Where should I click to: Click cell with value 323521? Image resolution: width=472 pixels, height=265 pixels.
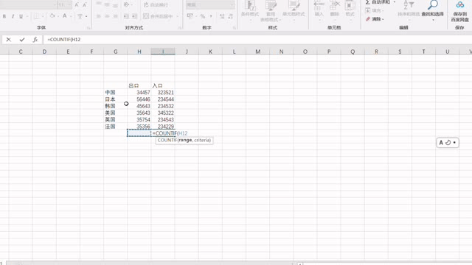[162, 92]
